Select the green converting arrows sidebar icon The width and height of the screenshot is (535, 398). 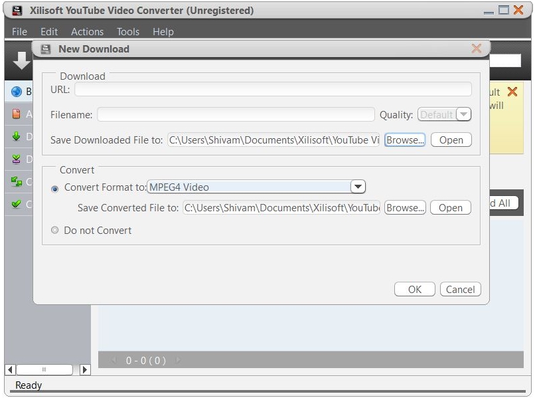click(16, 181)
